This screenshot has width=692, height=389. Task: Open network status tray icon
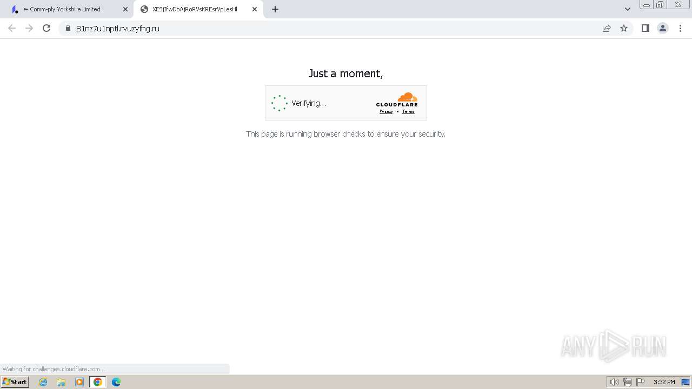(628, 382)
